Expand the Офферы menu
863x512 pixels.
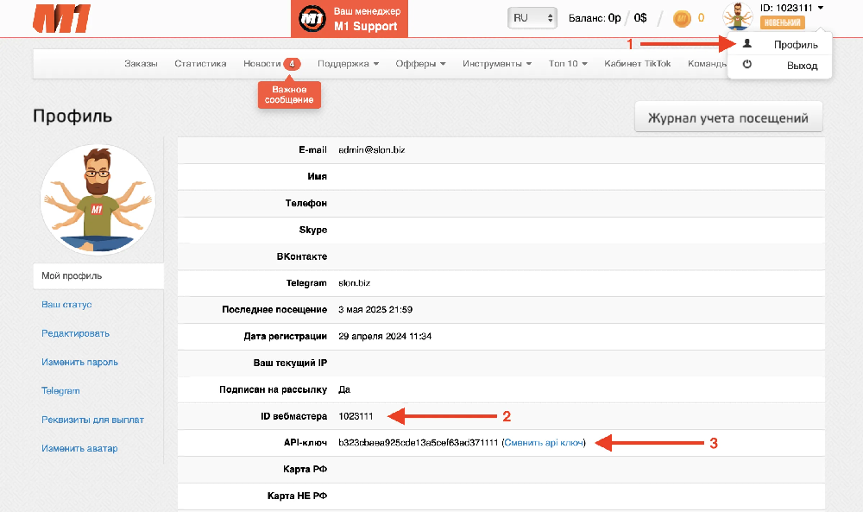coord(420,64)
